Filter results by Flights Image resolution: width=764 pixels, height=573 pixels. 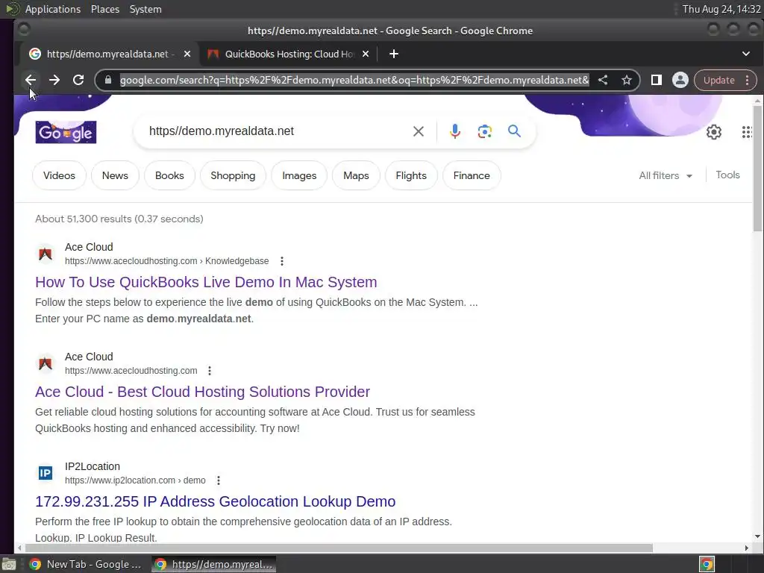411,175
